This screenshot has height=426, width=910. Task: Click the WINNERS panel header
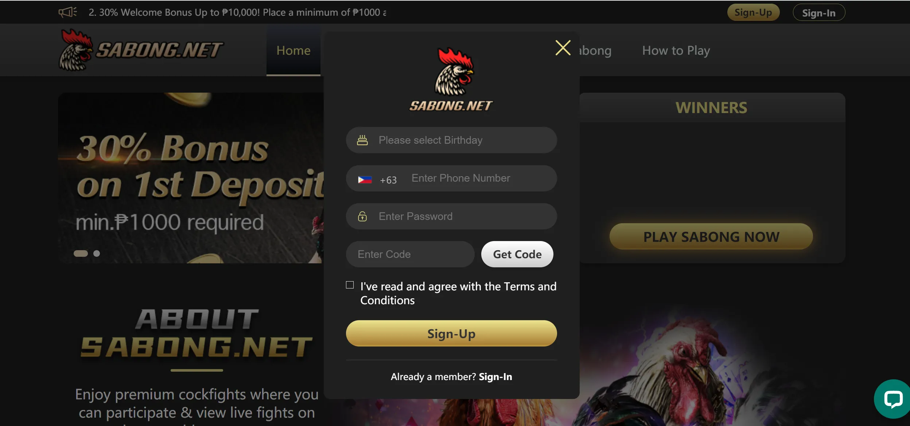[711, 107]
